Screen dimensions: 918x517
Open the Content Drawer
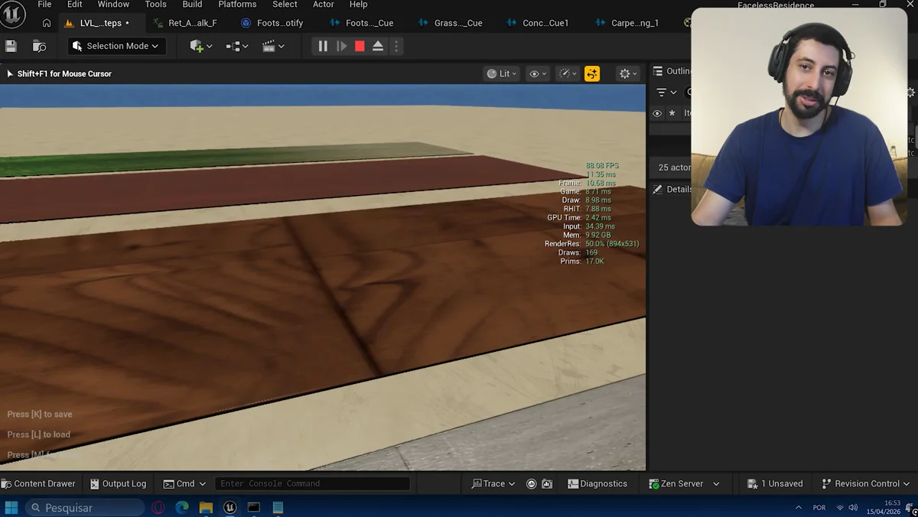38,483
